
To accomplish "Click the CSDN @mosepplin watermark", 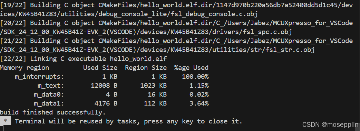I will 330,124.
